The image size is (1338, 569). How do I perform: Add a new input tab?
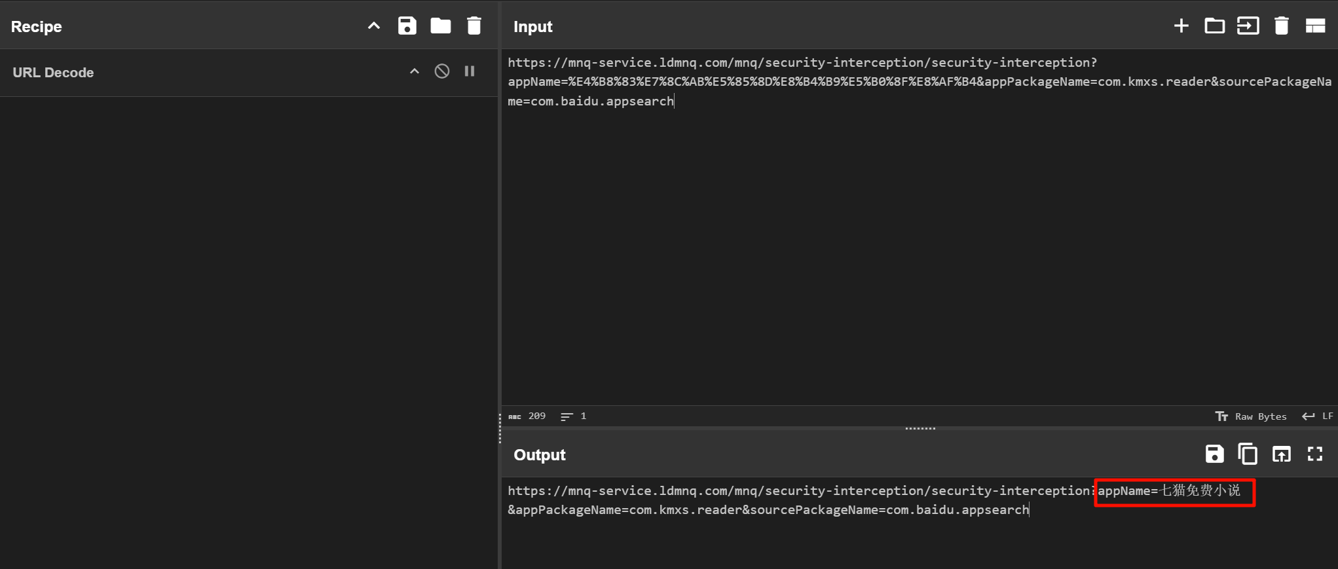[x=1181, y=26]
